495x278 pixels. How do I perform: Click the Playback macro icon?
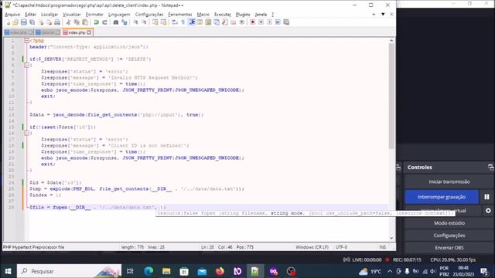(x=269, y=22)
